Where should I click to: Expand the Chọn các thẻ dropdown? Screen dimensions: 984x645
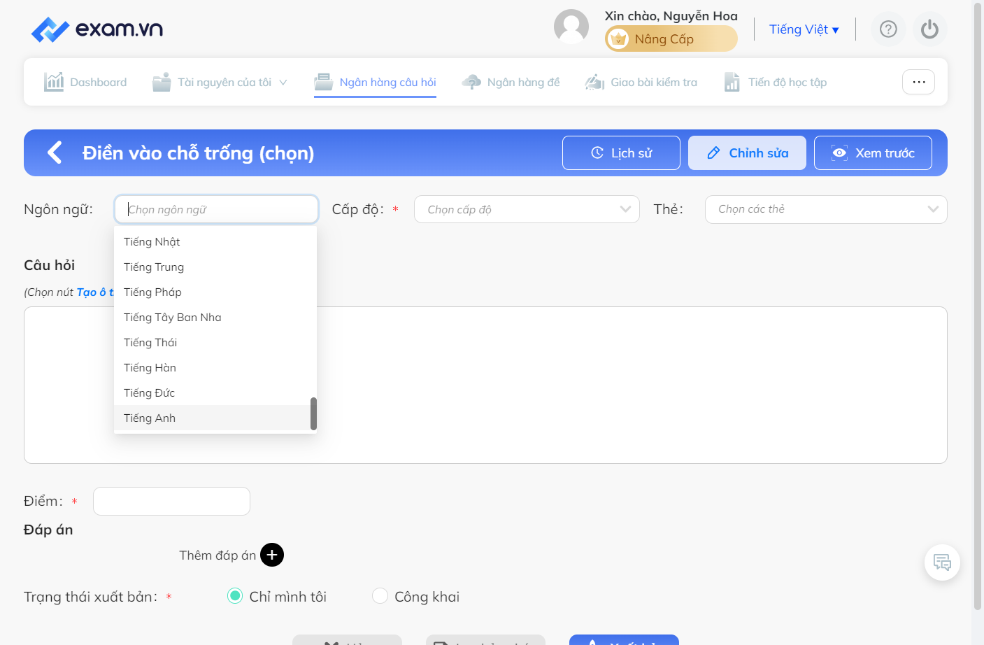tap(826, 209)
